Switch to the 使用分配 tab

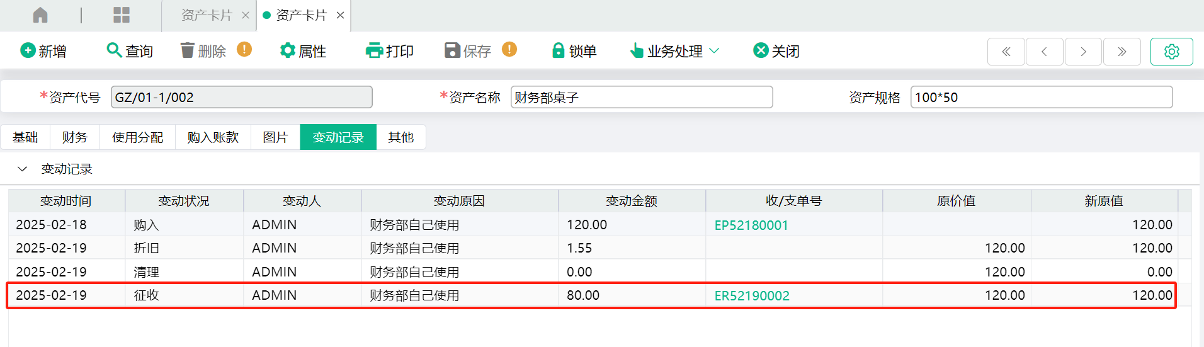click(x=137, y=137)
